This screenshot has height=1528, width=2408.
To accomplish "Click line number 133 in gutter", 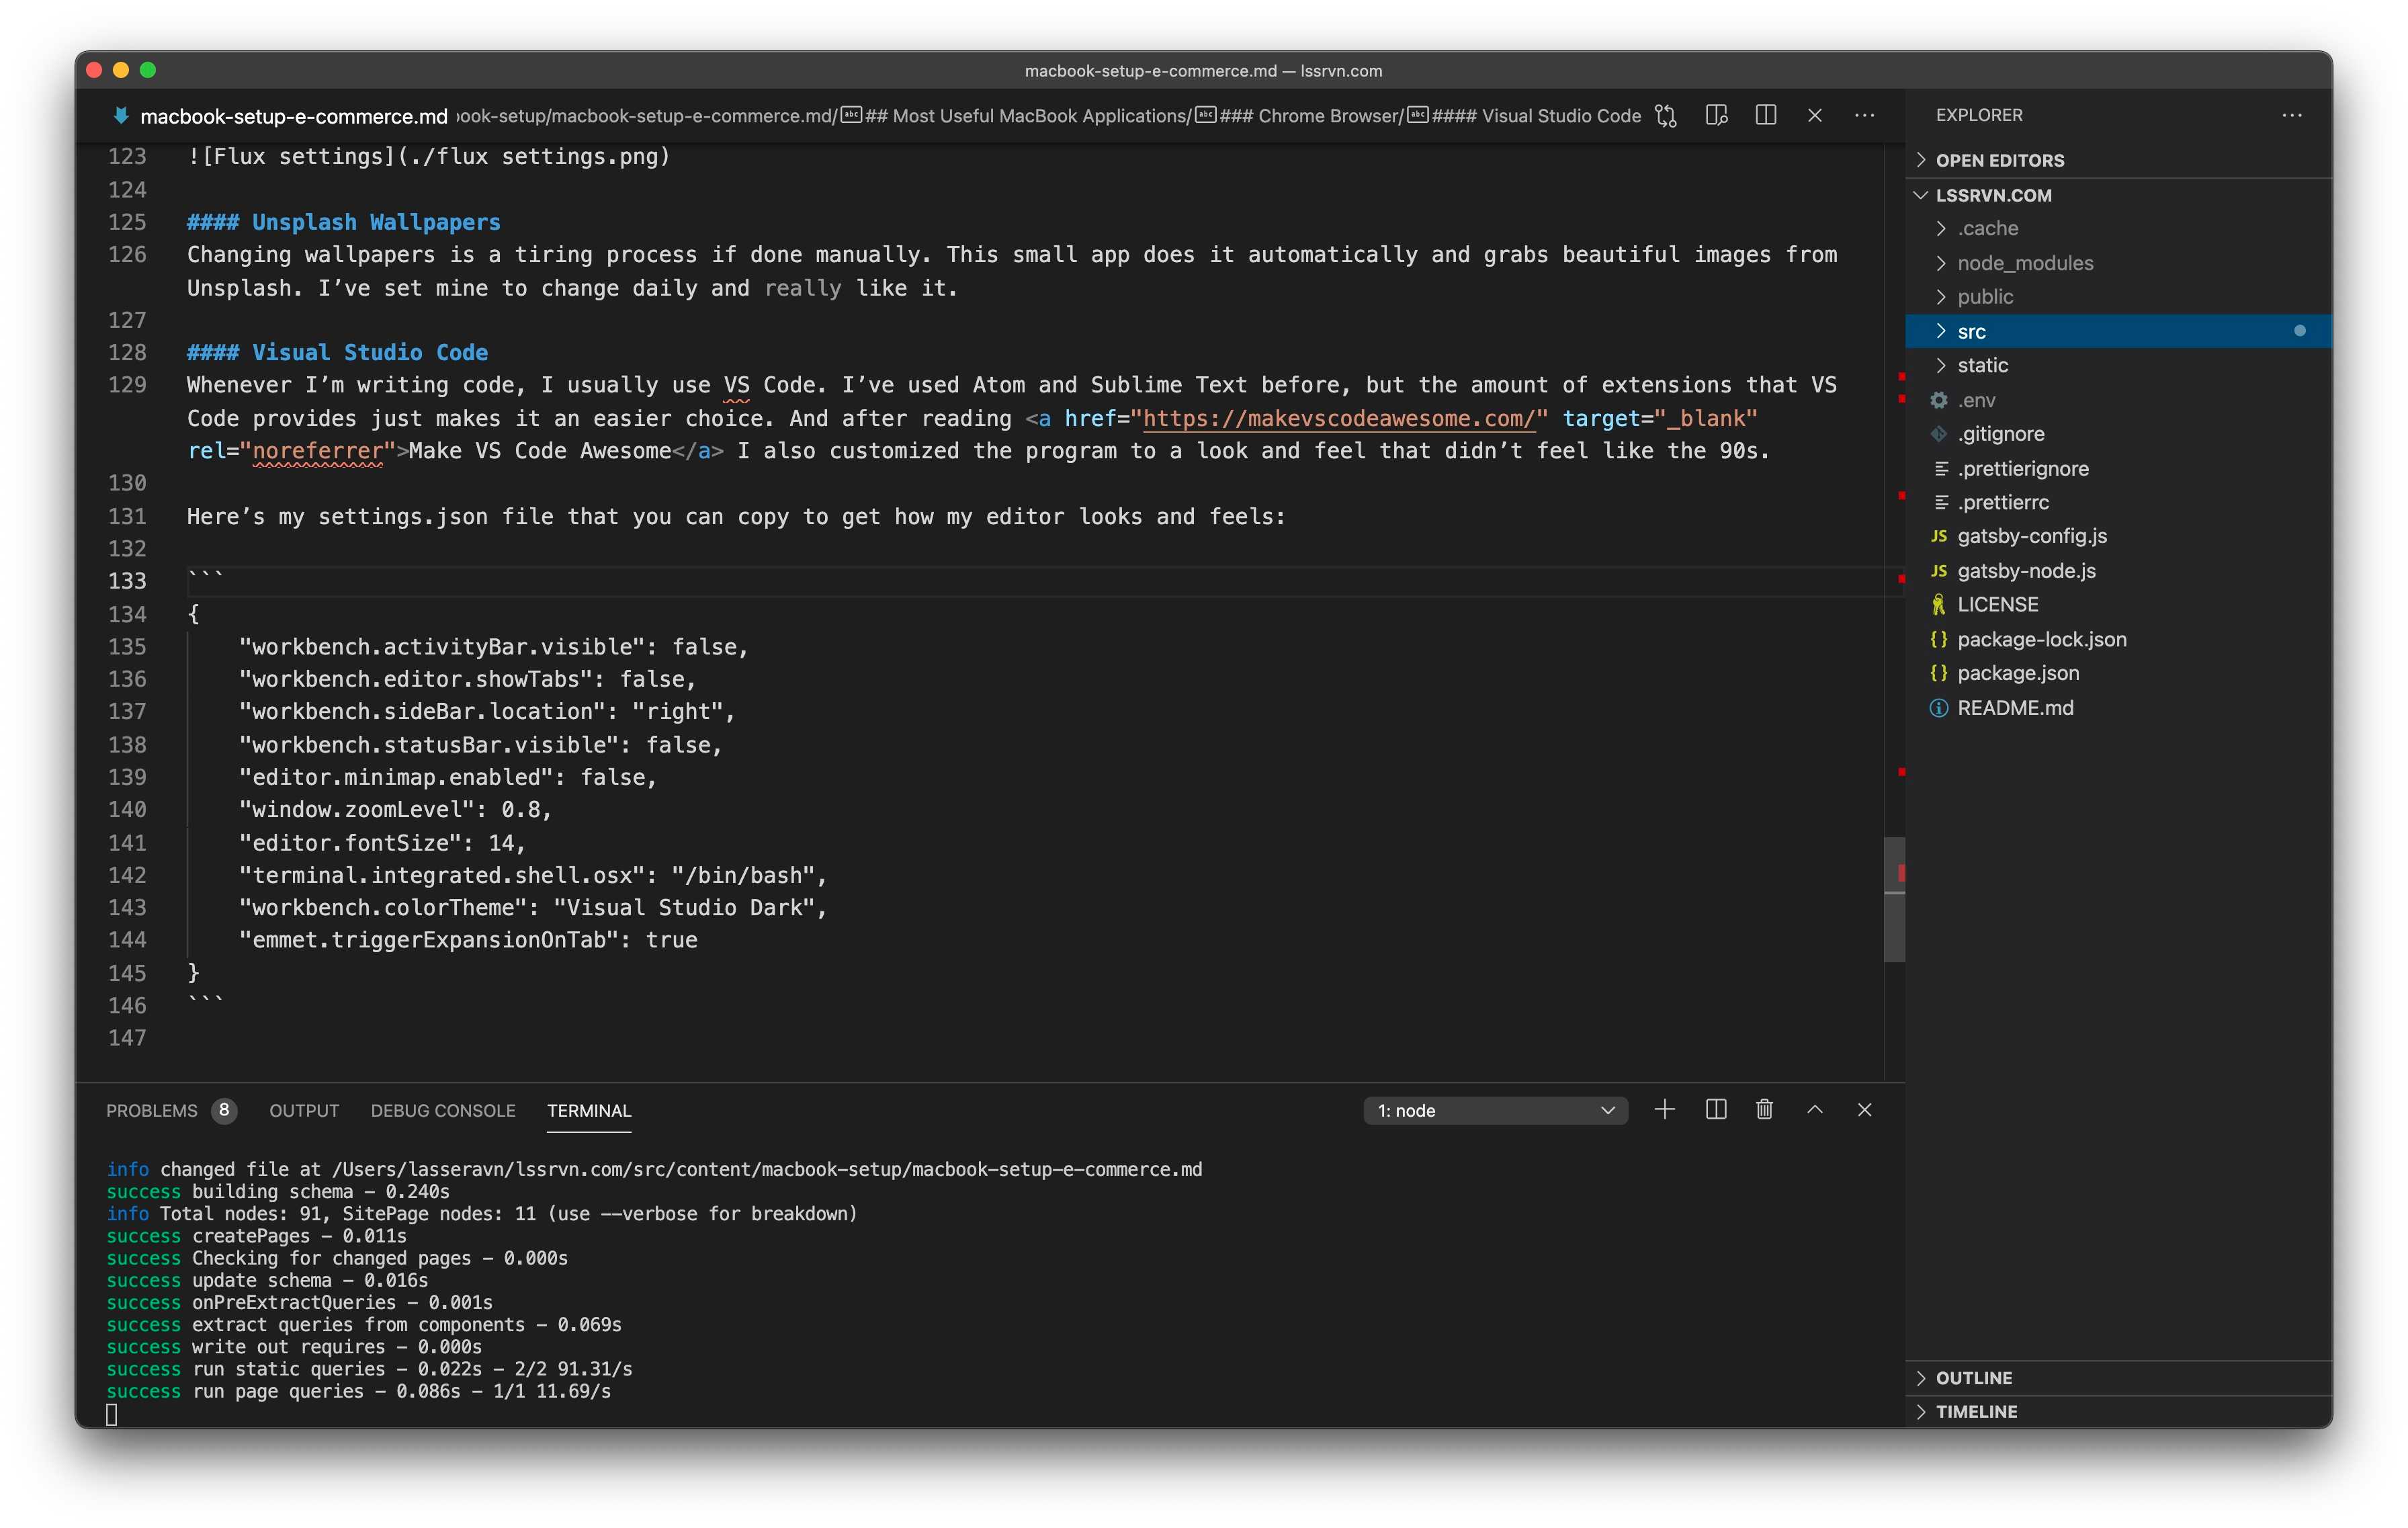I will (127, 581).
